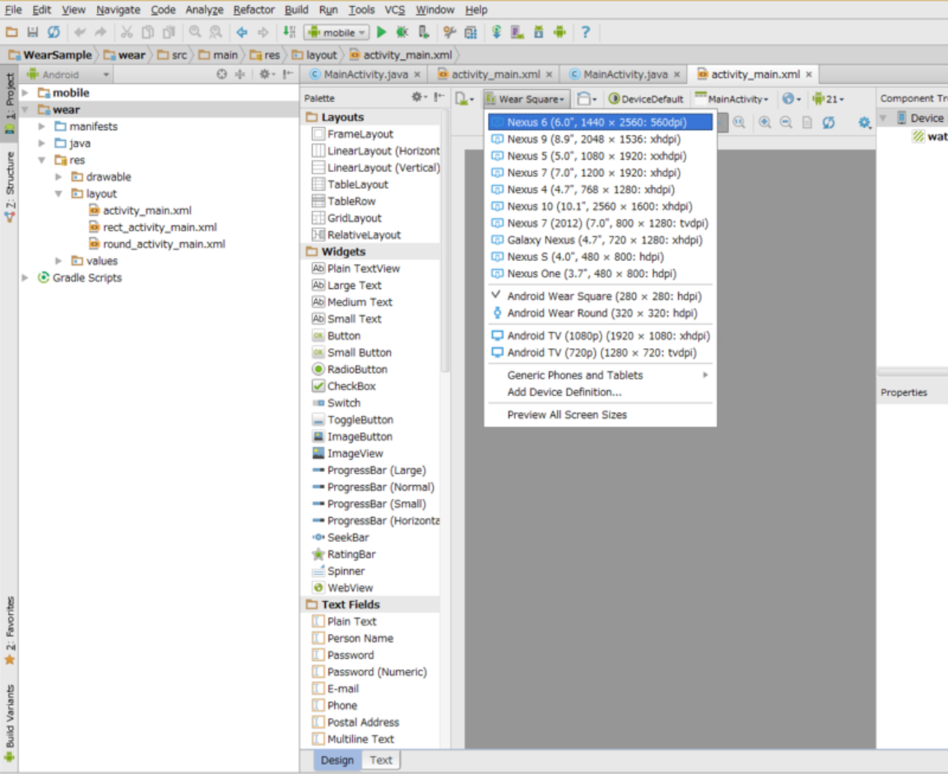Viewport: 948px width, 774px height.
Task: Open the Project Structure toolbar icon
Action: [471, 32]
